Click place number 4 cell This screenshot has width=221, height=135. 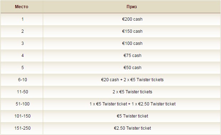point(22,56)
